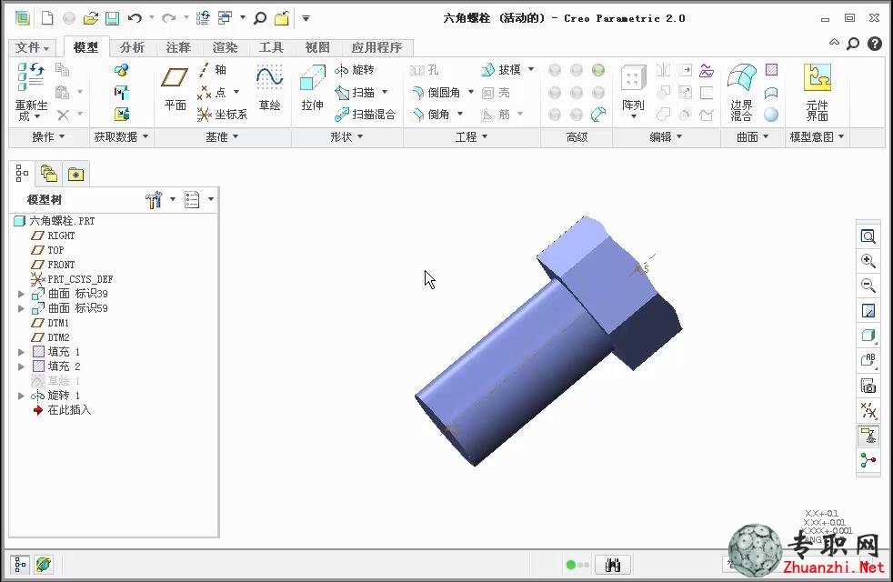Toggle annotation display in graphics toolbar
Screen dimensions: 893x582
point(868,436)
